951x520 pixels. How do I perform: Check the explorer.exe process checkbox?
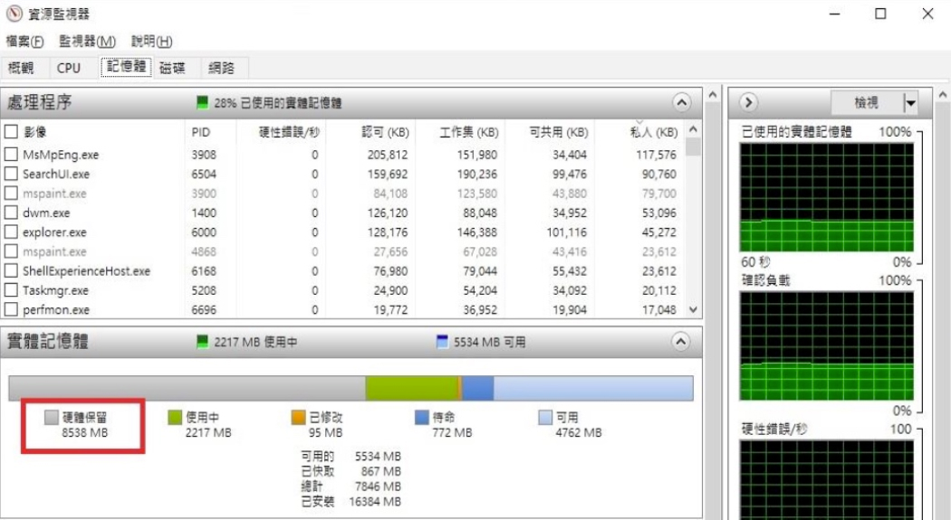click(11, 232)
